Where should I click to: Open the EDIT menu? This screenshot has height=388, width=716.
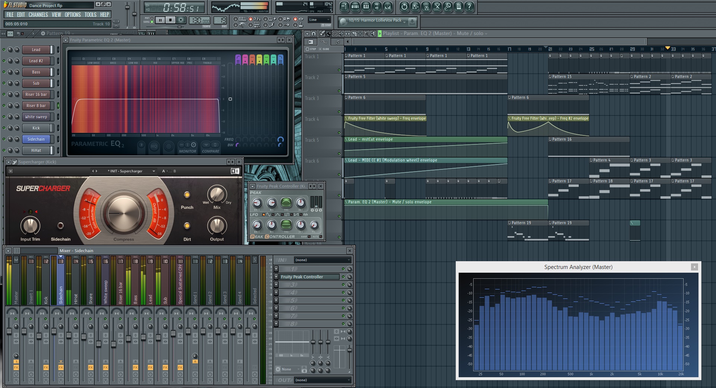(21, 15)
